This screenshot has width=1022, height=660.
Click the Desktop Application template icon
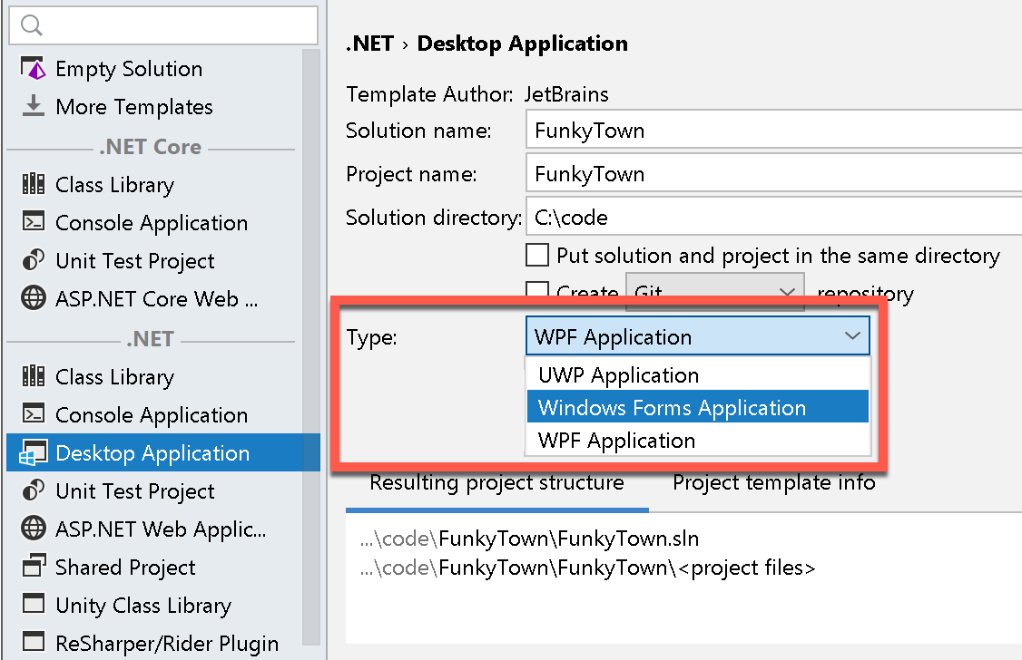33,452
